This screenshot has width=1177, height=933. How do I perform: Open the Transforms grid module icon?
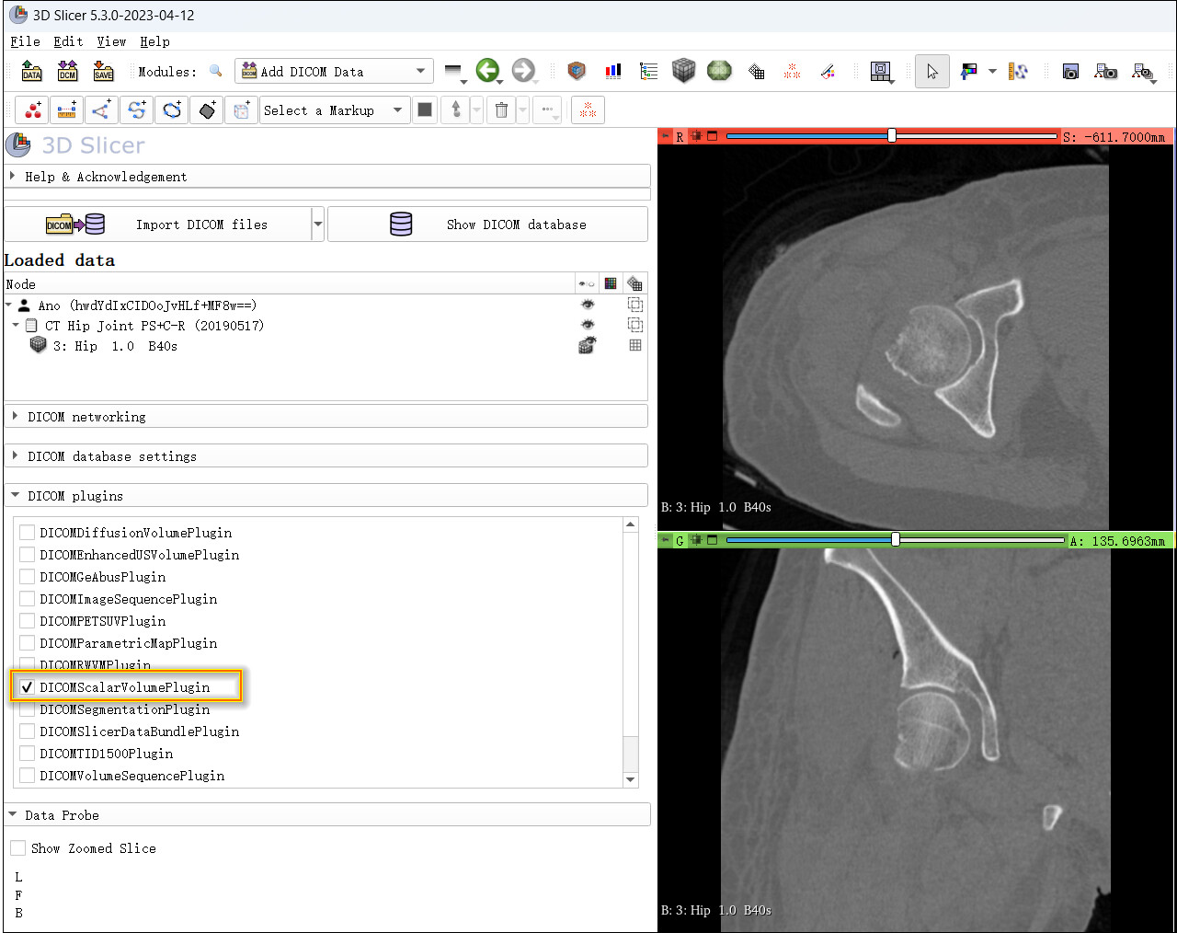coord(756,71)
